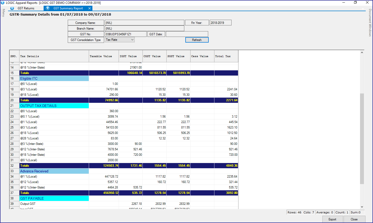373x223 pixels.
Task: Open the GST Consolidation Type dropdown
Action: (x=132, y=40)
